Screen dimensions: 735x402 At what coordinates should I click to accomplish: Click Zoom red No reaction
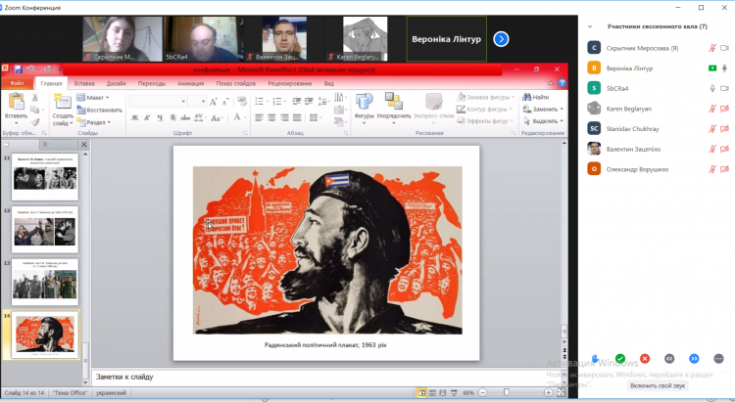pyautogui.click(x=645, y=359)
